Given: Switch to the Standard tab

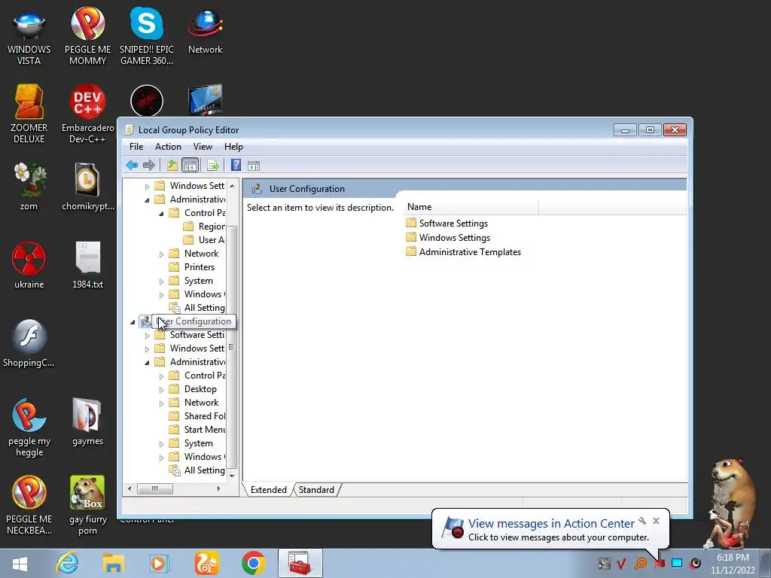Looking at the screenshot, I should point(316,489).
